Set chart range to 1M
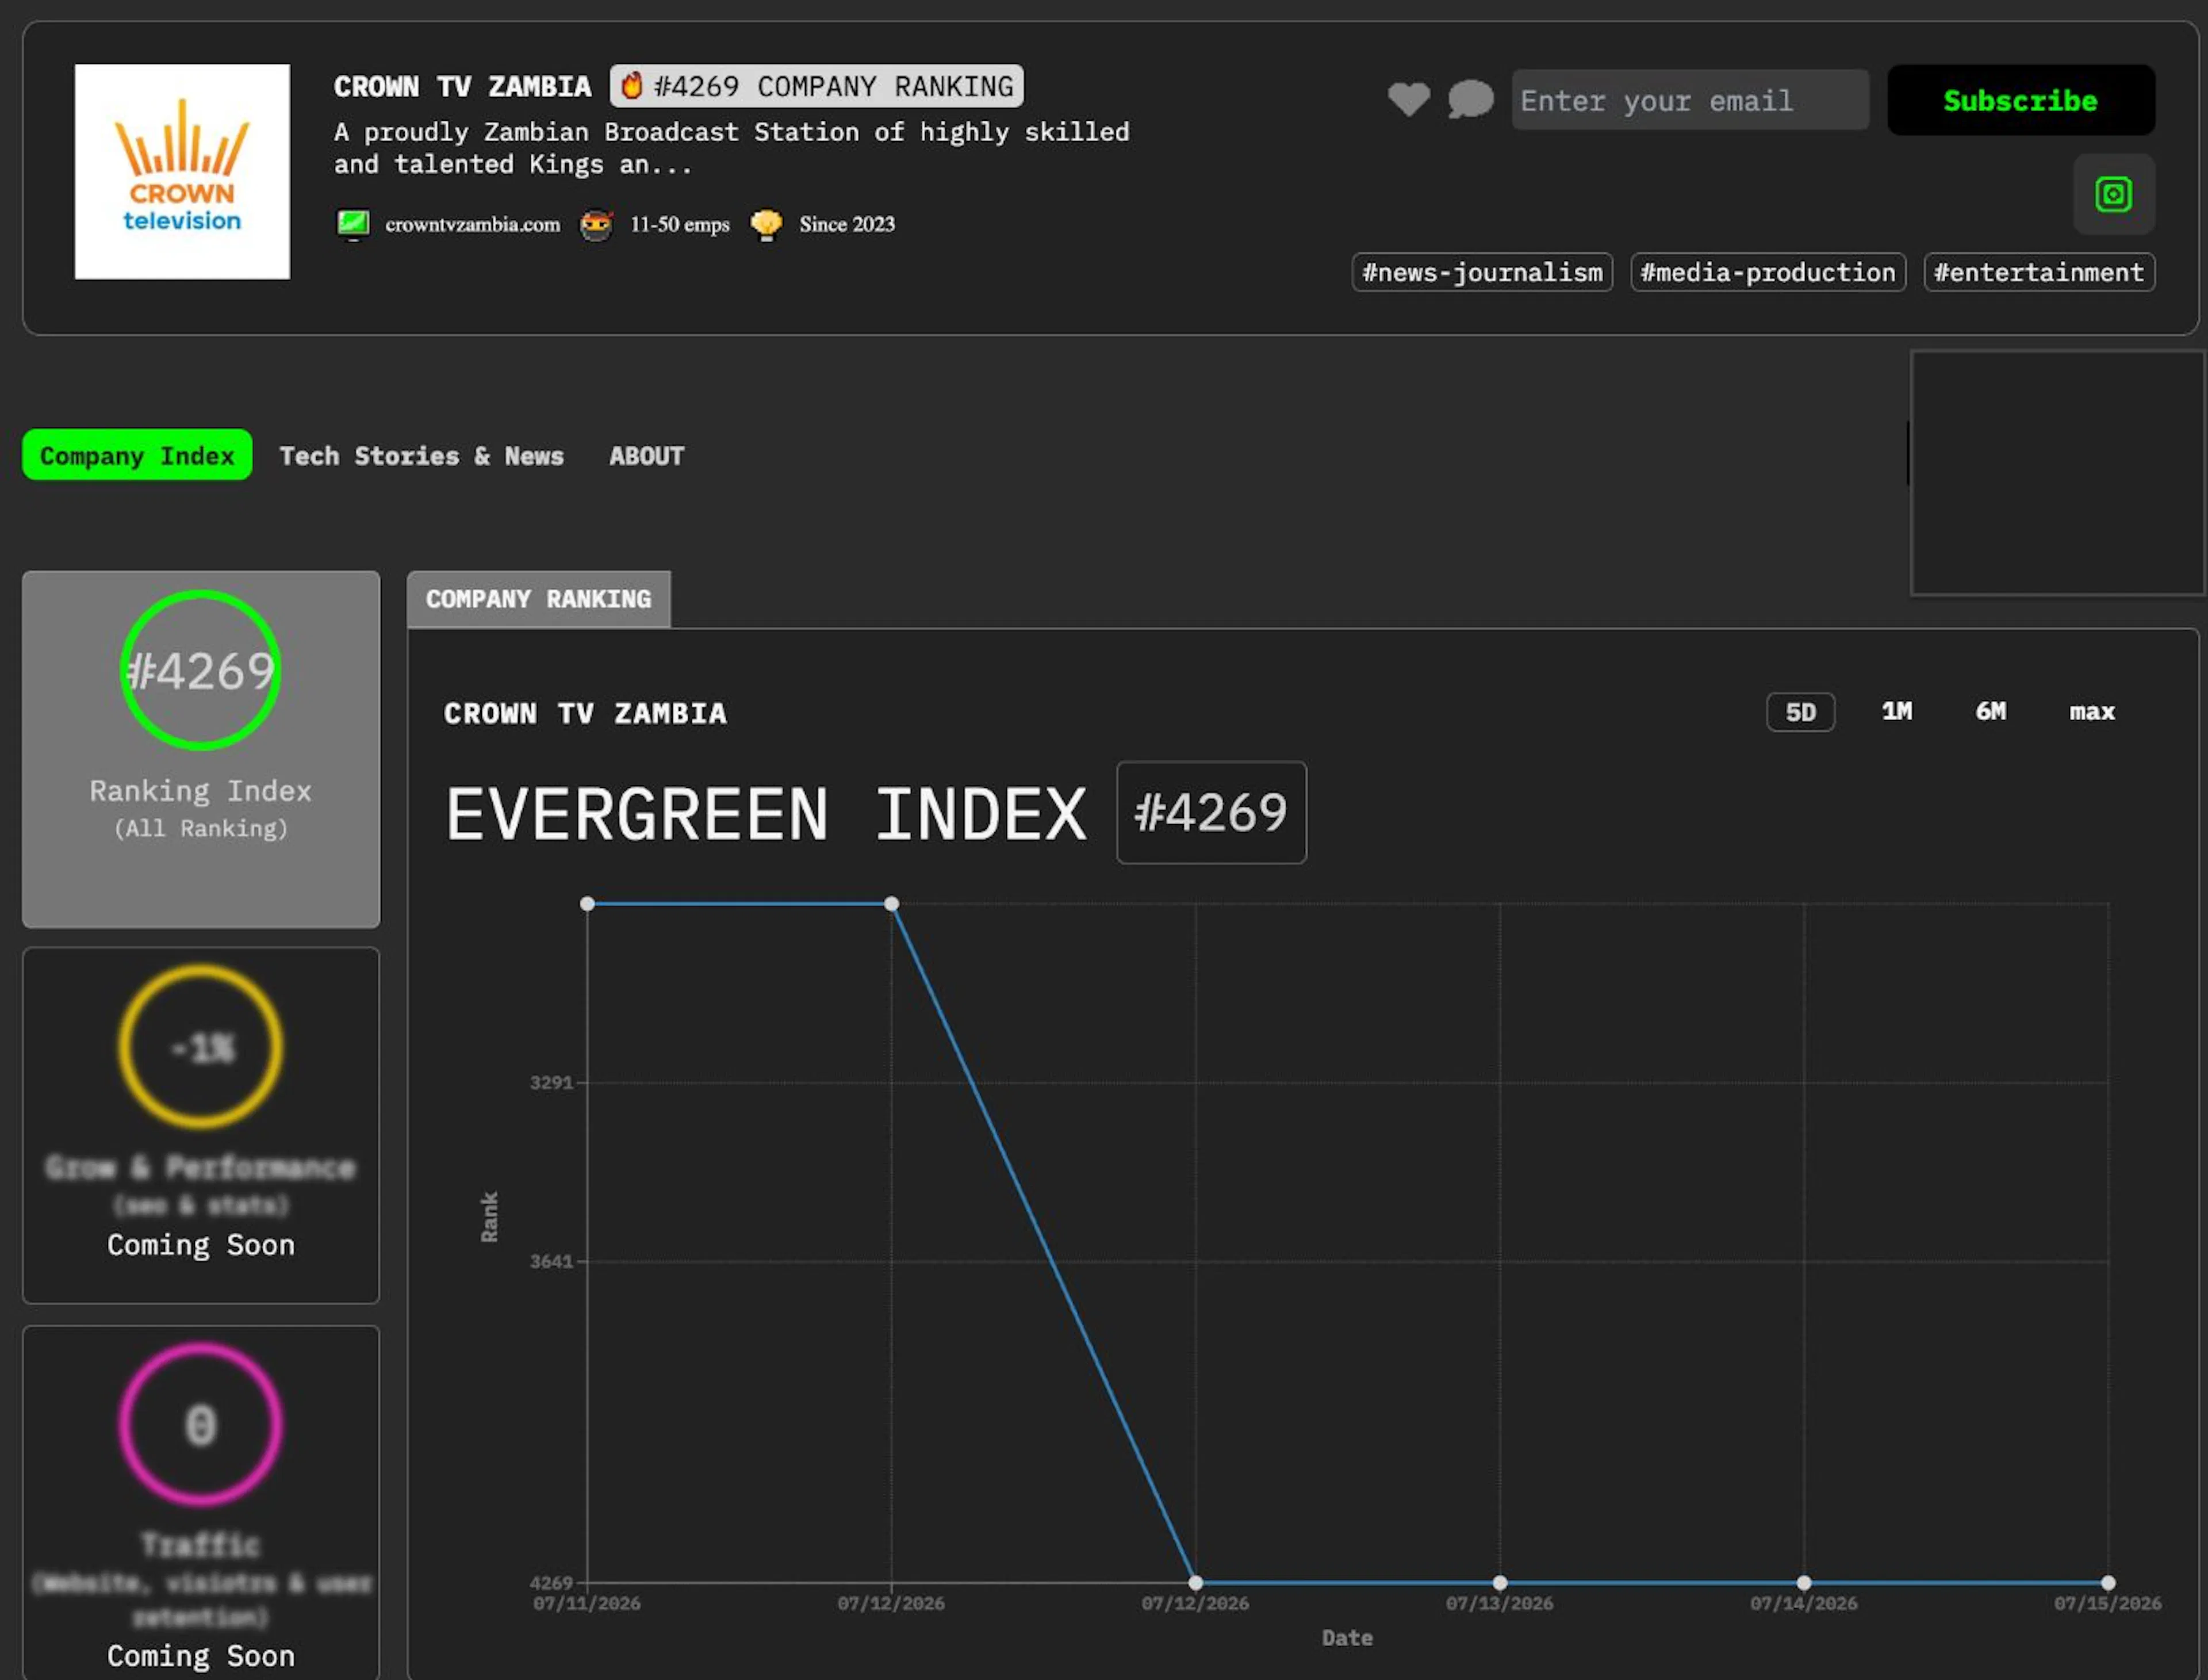Image resolution: width=2208 pixels, height=1680 pixels. [1896, 711]
